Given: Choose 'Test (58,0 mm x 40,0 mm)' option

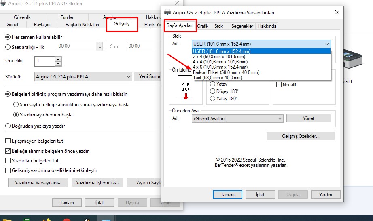Looking at the screenshot, I should click(261, 78).
